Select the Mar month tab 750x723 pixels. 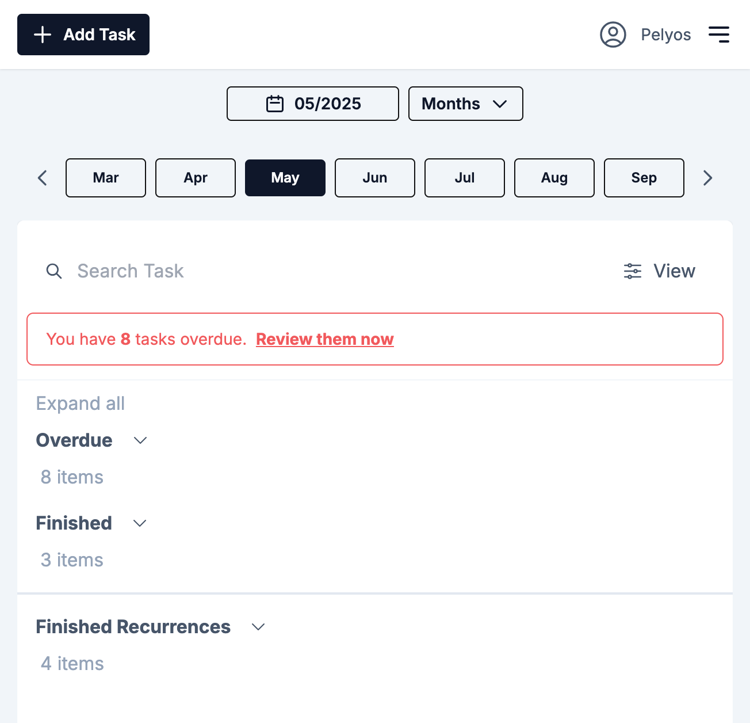click(x=106, y=178)
